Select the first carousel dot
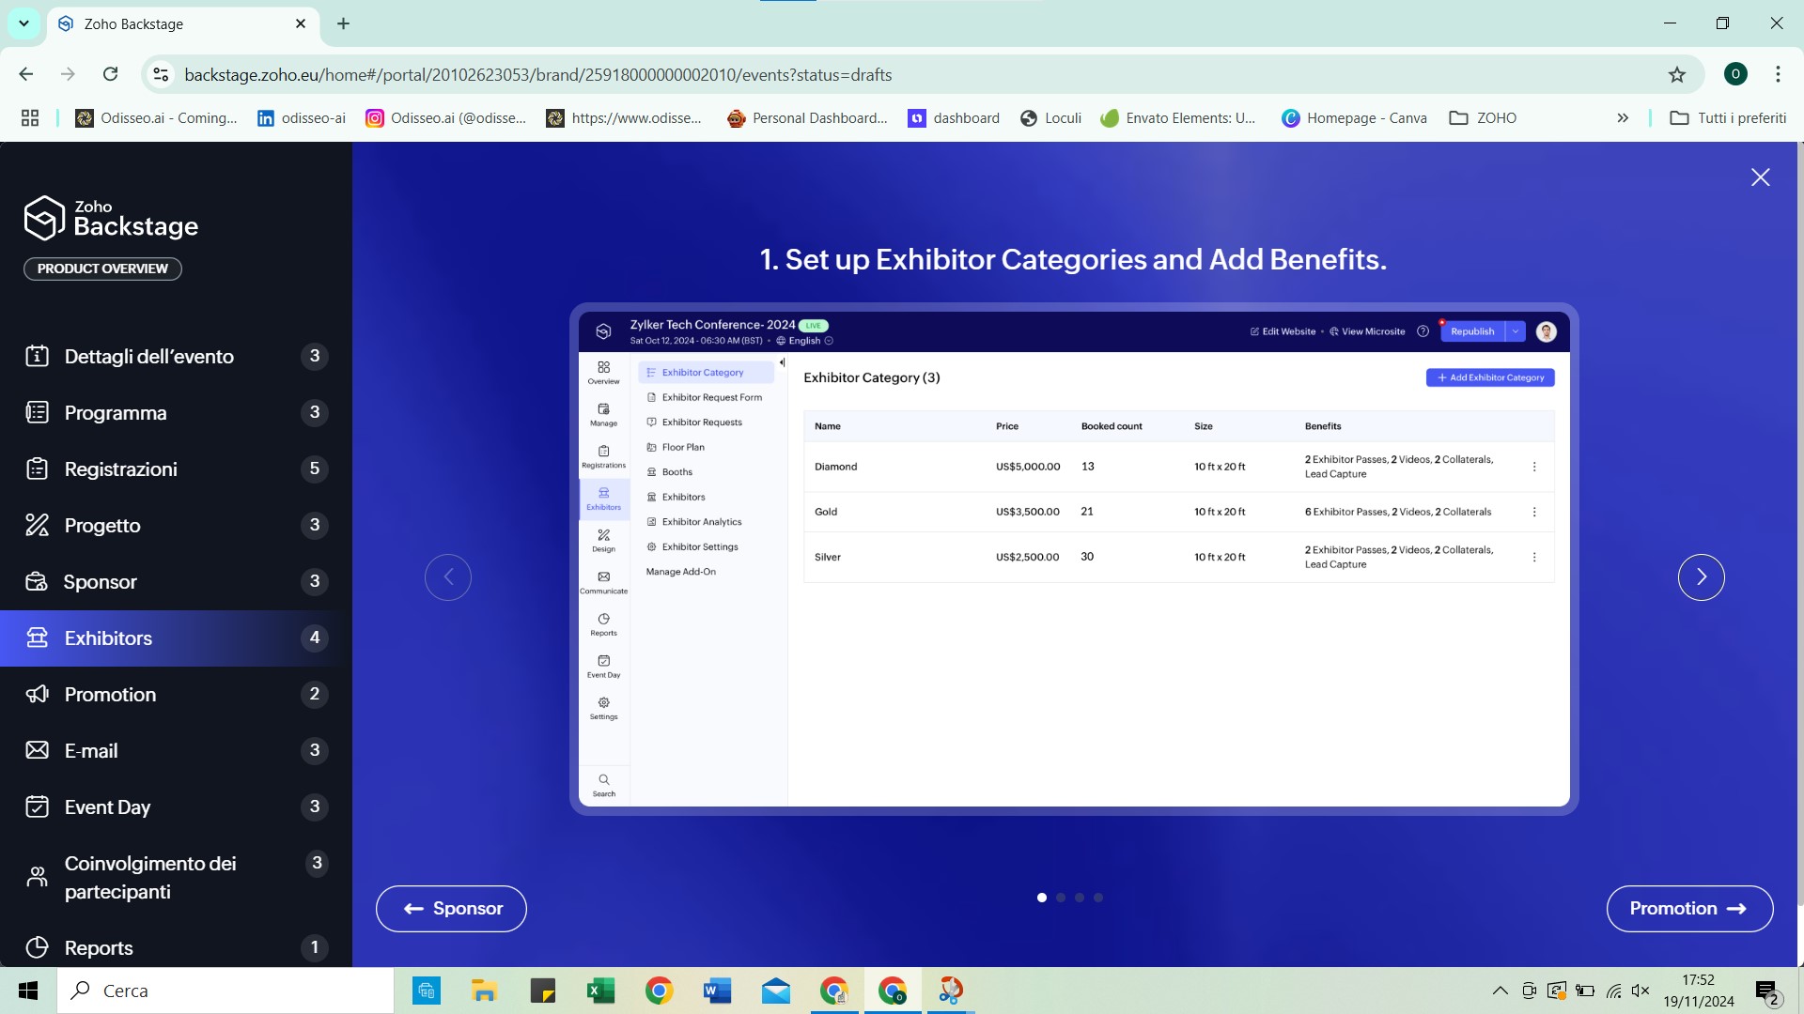Image resolution: width=1804 pixels, height=1014 pixels. pos(1041,898)
